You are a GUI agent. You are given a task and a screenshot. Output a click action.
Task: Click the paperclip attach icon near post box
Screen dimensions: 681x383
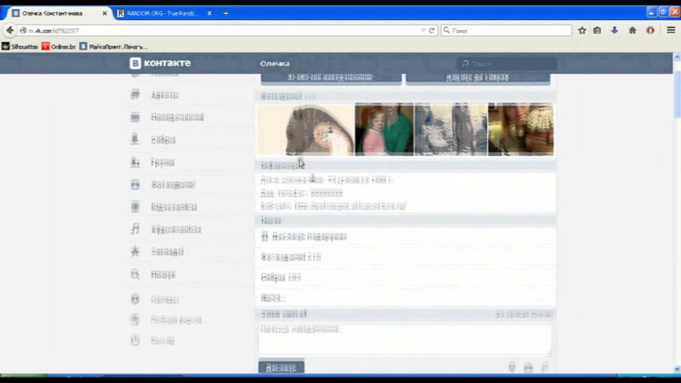tap(545, 367)
